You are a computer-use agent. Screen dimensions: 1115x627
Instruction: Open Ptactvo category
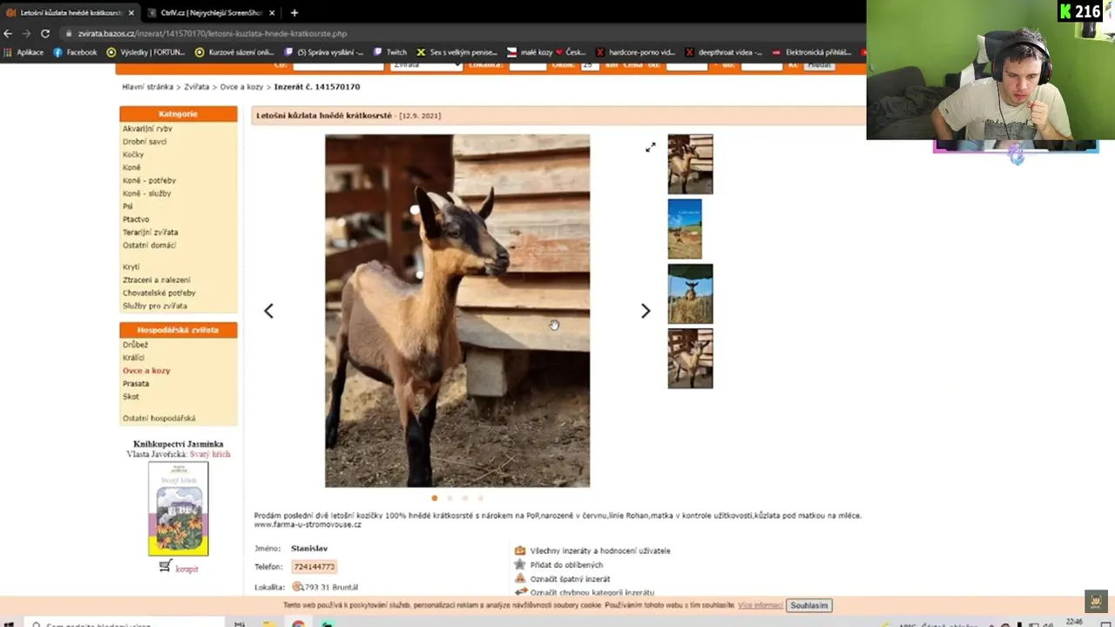coord(136,219)
